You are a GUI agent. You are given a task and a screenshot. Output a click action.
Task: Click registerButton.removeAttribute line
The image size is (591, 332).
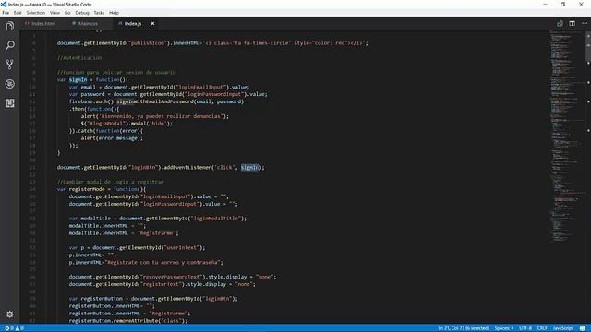coord(127,321)
